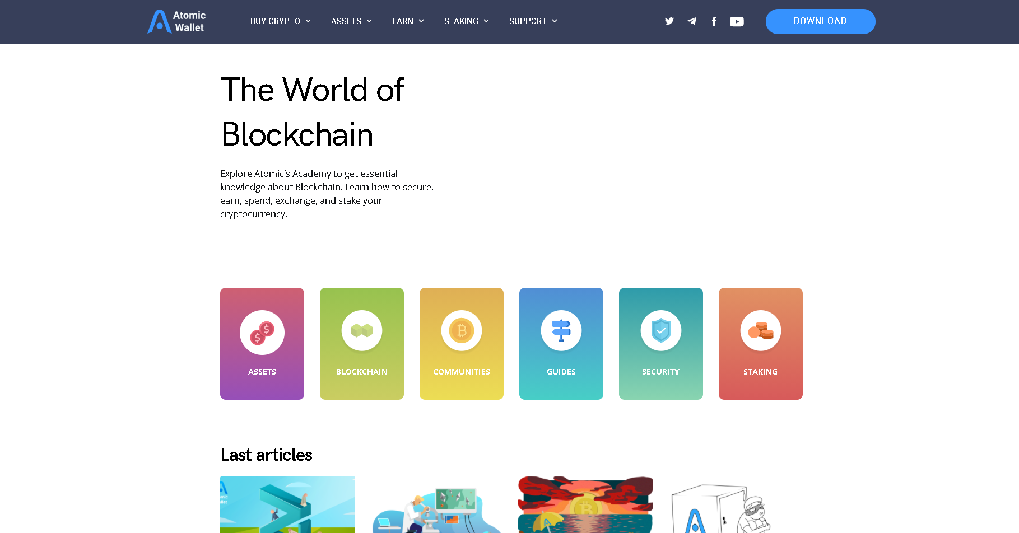This screenshot has width=1019, height=533.
Task: Expand the Staking menu chevron
Action: pyautogui.click(x=486, y=21)
